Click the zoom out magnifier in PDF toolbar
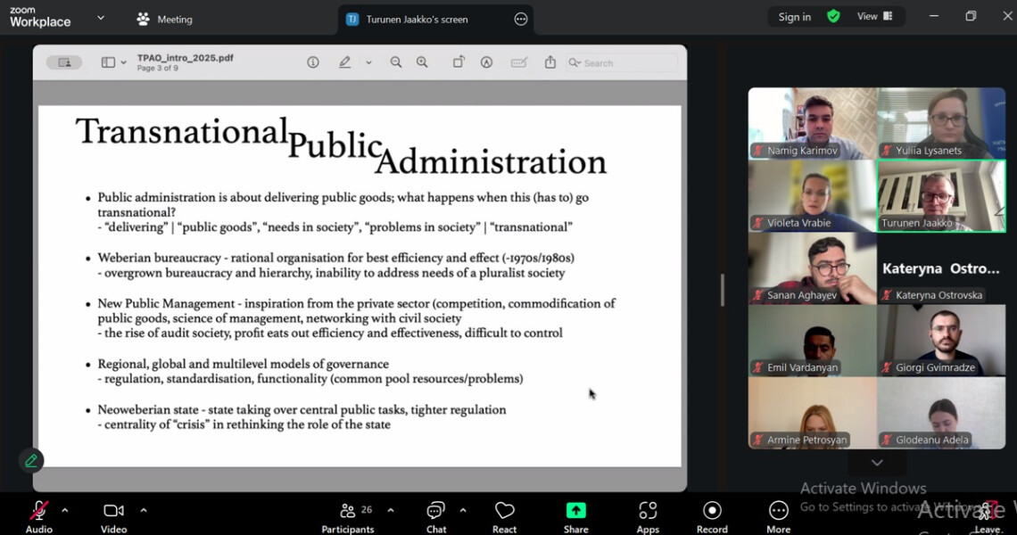This screenshot has height=535, width=1017. 396,62
